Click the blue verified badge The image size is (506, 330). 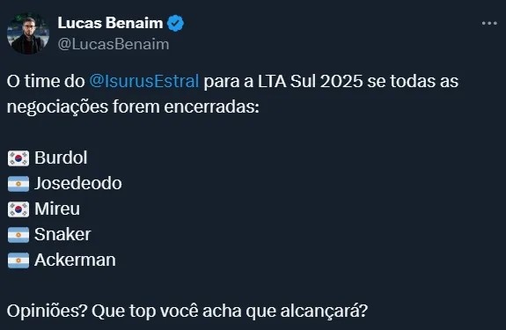pos(175,23)
